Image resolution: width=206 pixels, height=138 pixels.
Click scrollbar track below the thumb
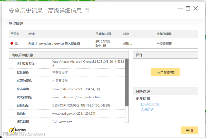(127, 114)
